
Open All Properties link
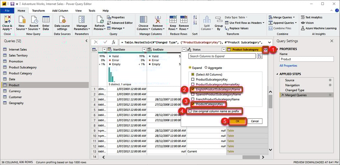coord(288,66)
